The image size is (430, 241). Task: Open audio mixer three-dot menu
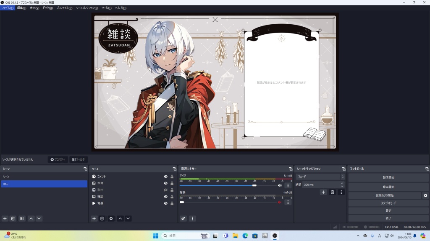coord(192,218)
